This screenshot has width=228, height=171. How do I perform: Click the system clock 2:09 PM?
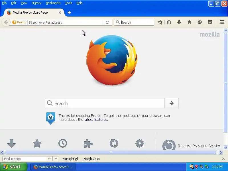coord(217,167)
